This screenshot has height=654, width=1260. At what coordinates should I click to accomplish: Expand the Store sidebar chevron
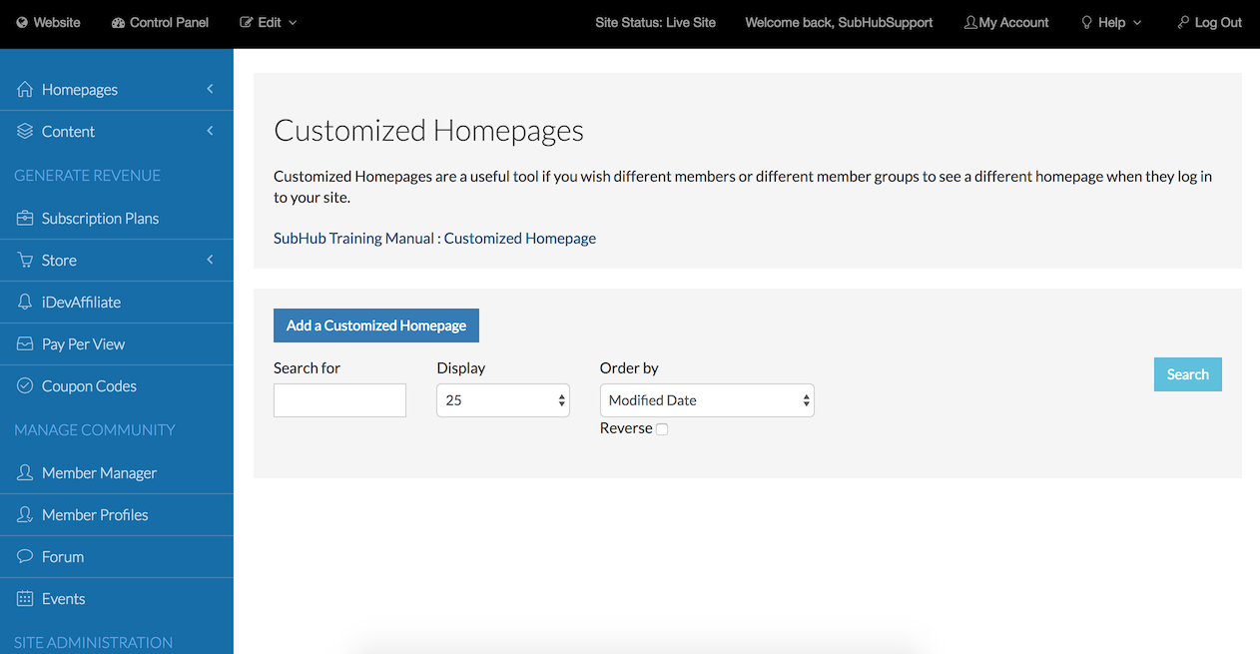point(210,260)
